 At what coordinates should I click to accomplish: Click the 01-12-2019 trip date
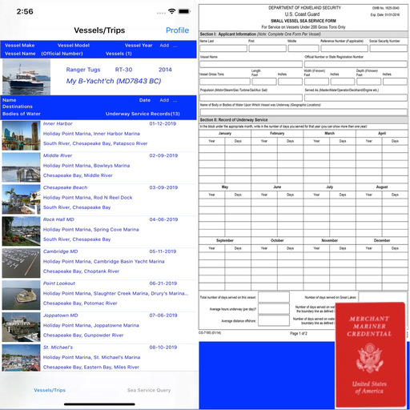163,123
